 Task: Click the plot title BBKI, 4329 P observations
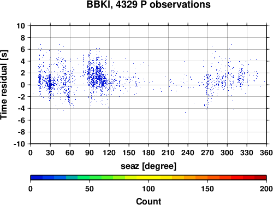point(149,4)
